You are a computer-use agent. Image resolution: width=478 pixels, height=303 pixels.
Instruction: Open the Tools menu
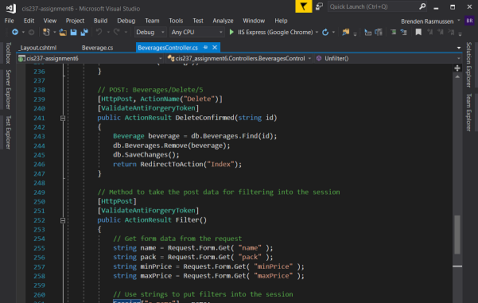[x=176, y=21]
